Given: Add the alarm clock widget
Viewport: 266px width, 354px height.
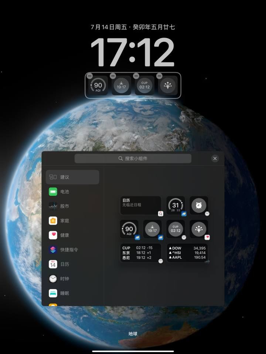Looking at the screenshot, I should (x=199, y=205).
